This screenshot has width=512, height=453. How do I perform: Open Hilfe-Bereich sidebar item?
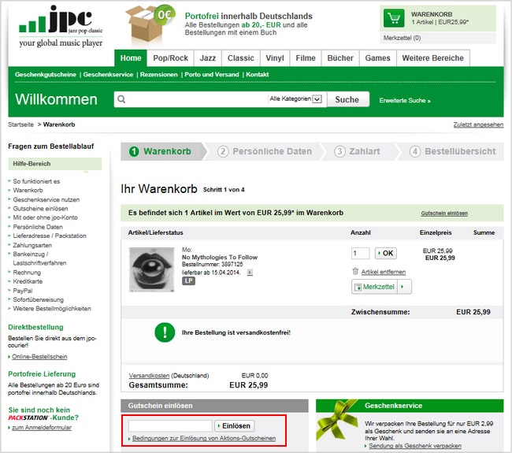point(55,164)
